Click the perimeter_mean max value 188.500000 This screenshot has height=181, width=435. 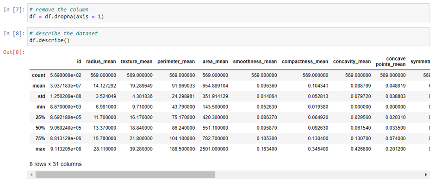click(182, 149)
